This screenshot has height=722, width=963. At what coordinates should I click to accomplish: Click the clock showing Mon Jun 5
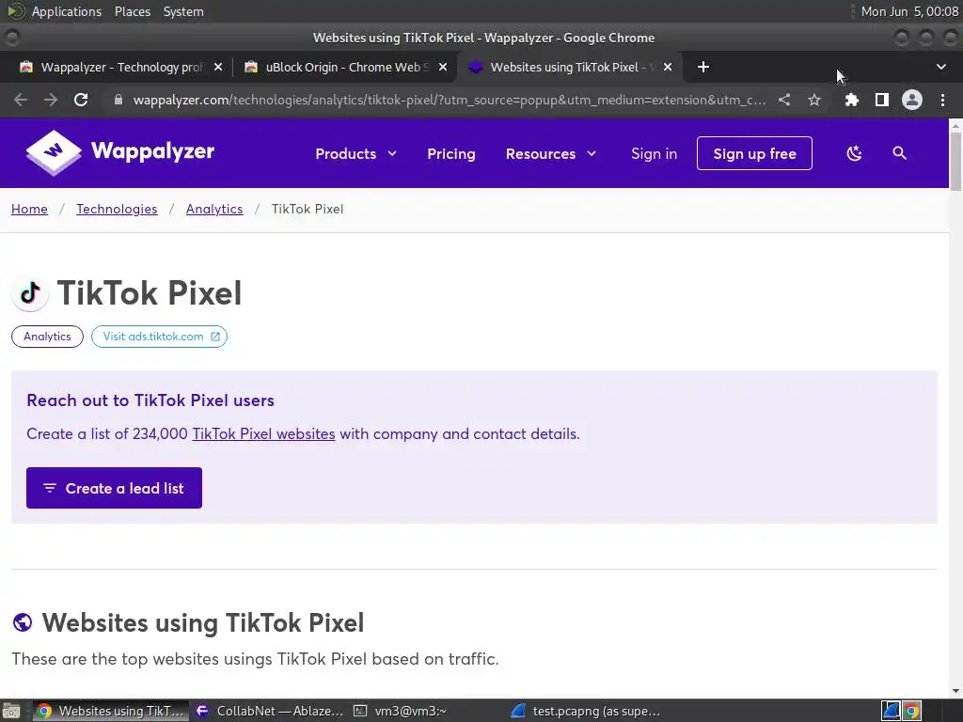click(x=909, y=11)
